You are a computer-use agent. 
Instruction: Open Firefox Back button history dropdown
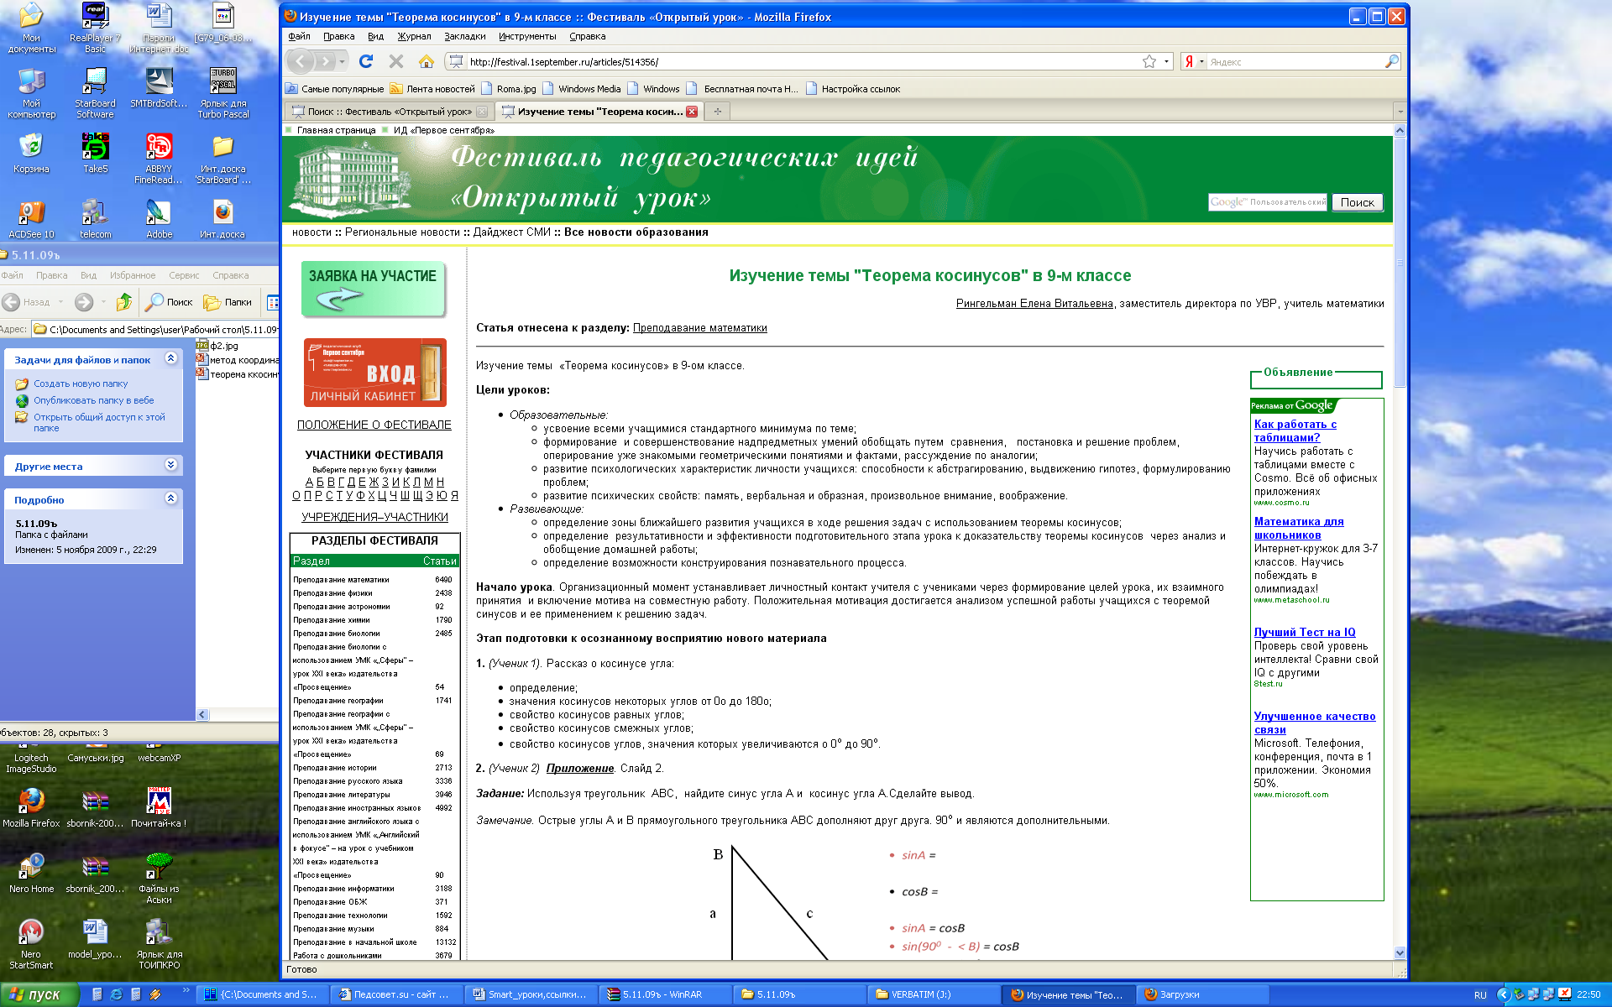point(342,61)
